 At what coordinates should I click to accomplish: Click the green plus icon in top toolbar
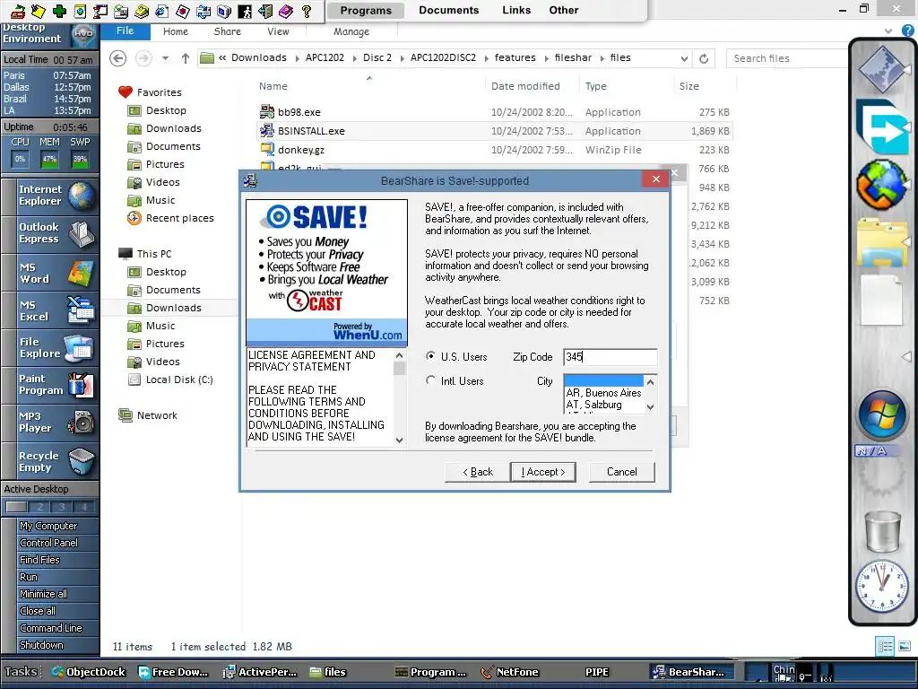pyautogui.click(x=58, y=11)
